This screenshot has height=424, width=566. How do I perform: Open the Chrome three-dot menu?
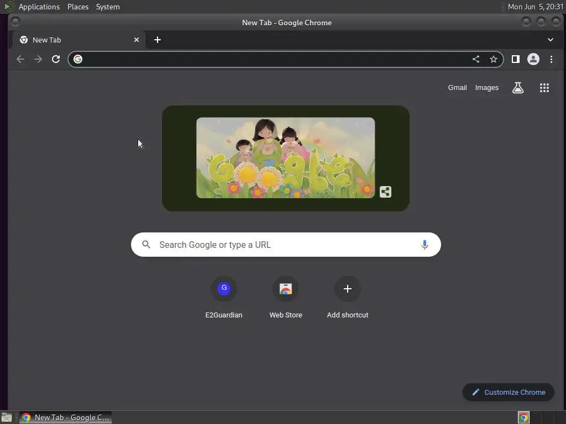click(551, 59)
